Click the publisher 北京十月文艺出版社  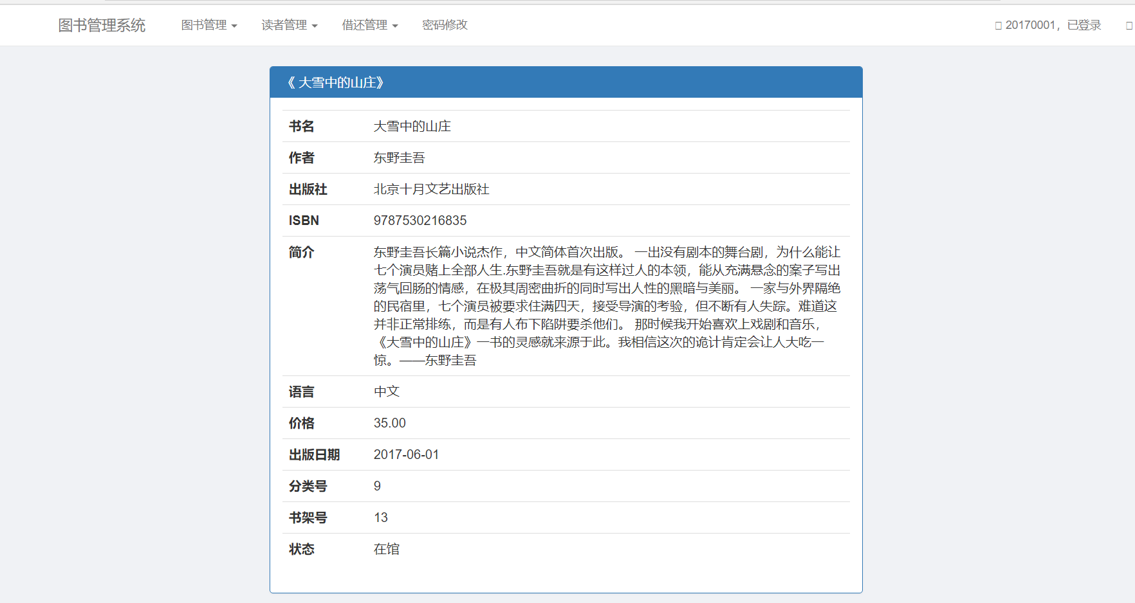[430, 189]
